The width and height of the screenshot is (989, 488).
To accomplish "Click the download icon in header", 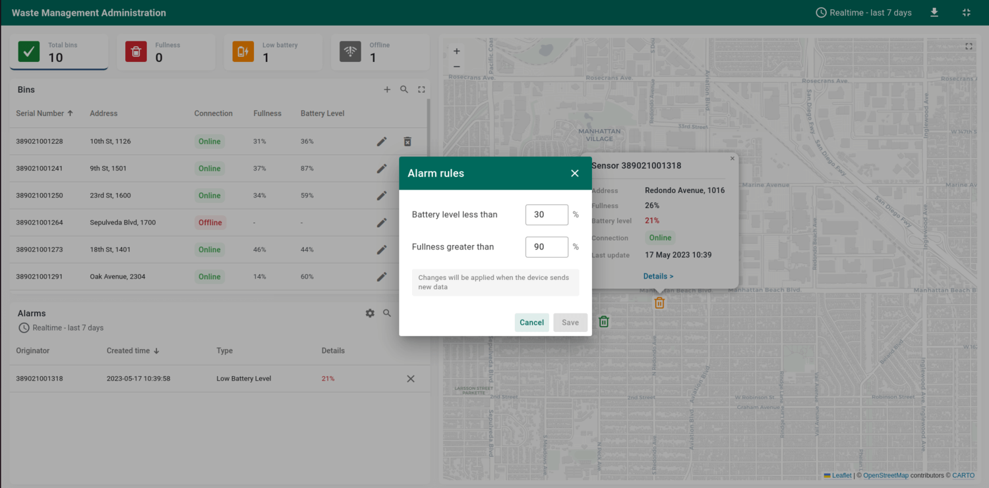I will [x=934, y=13].
